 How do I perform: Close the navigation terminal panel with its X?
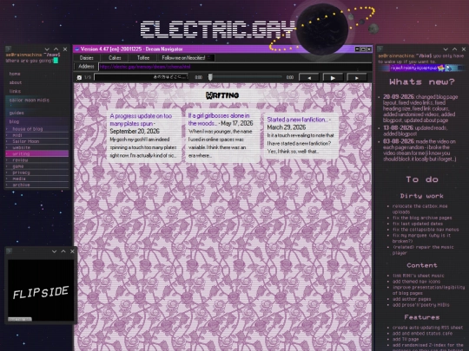pyautogui.click(x=65, y=49)
